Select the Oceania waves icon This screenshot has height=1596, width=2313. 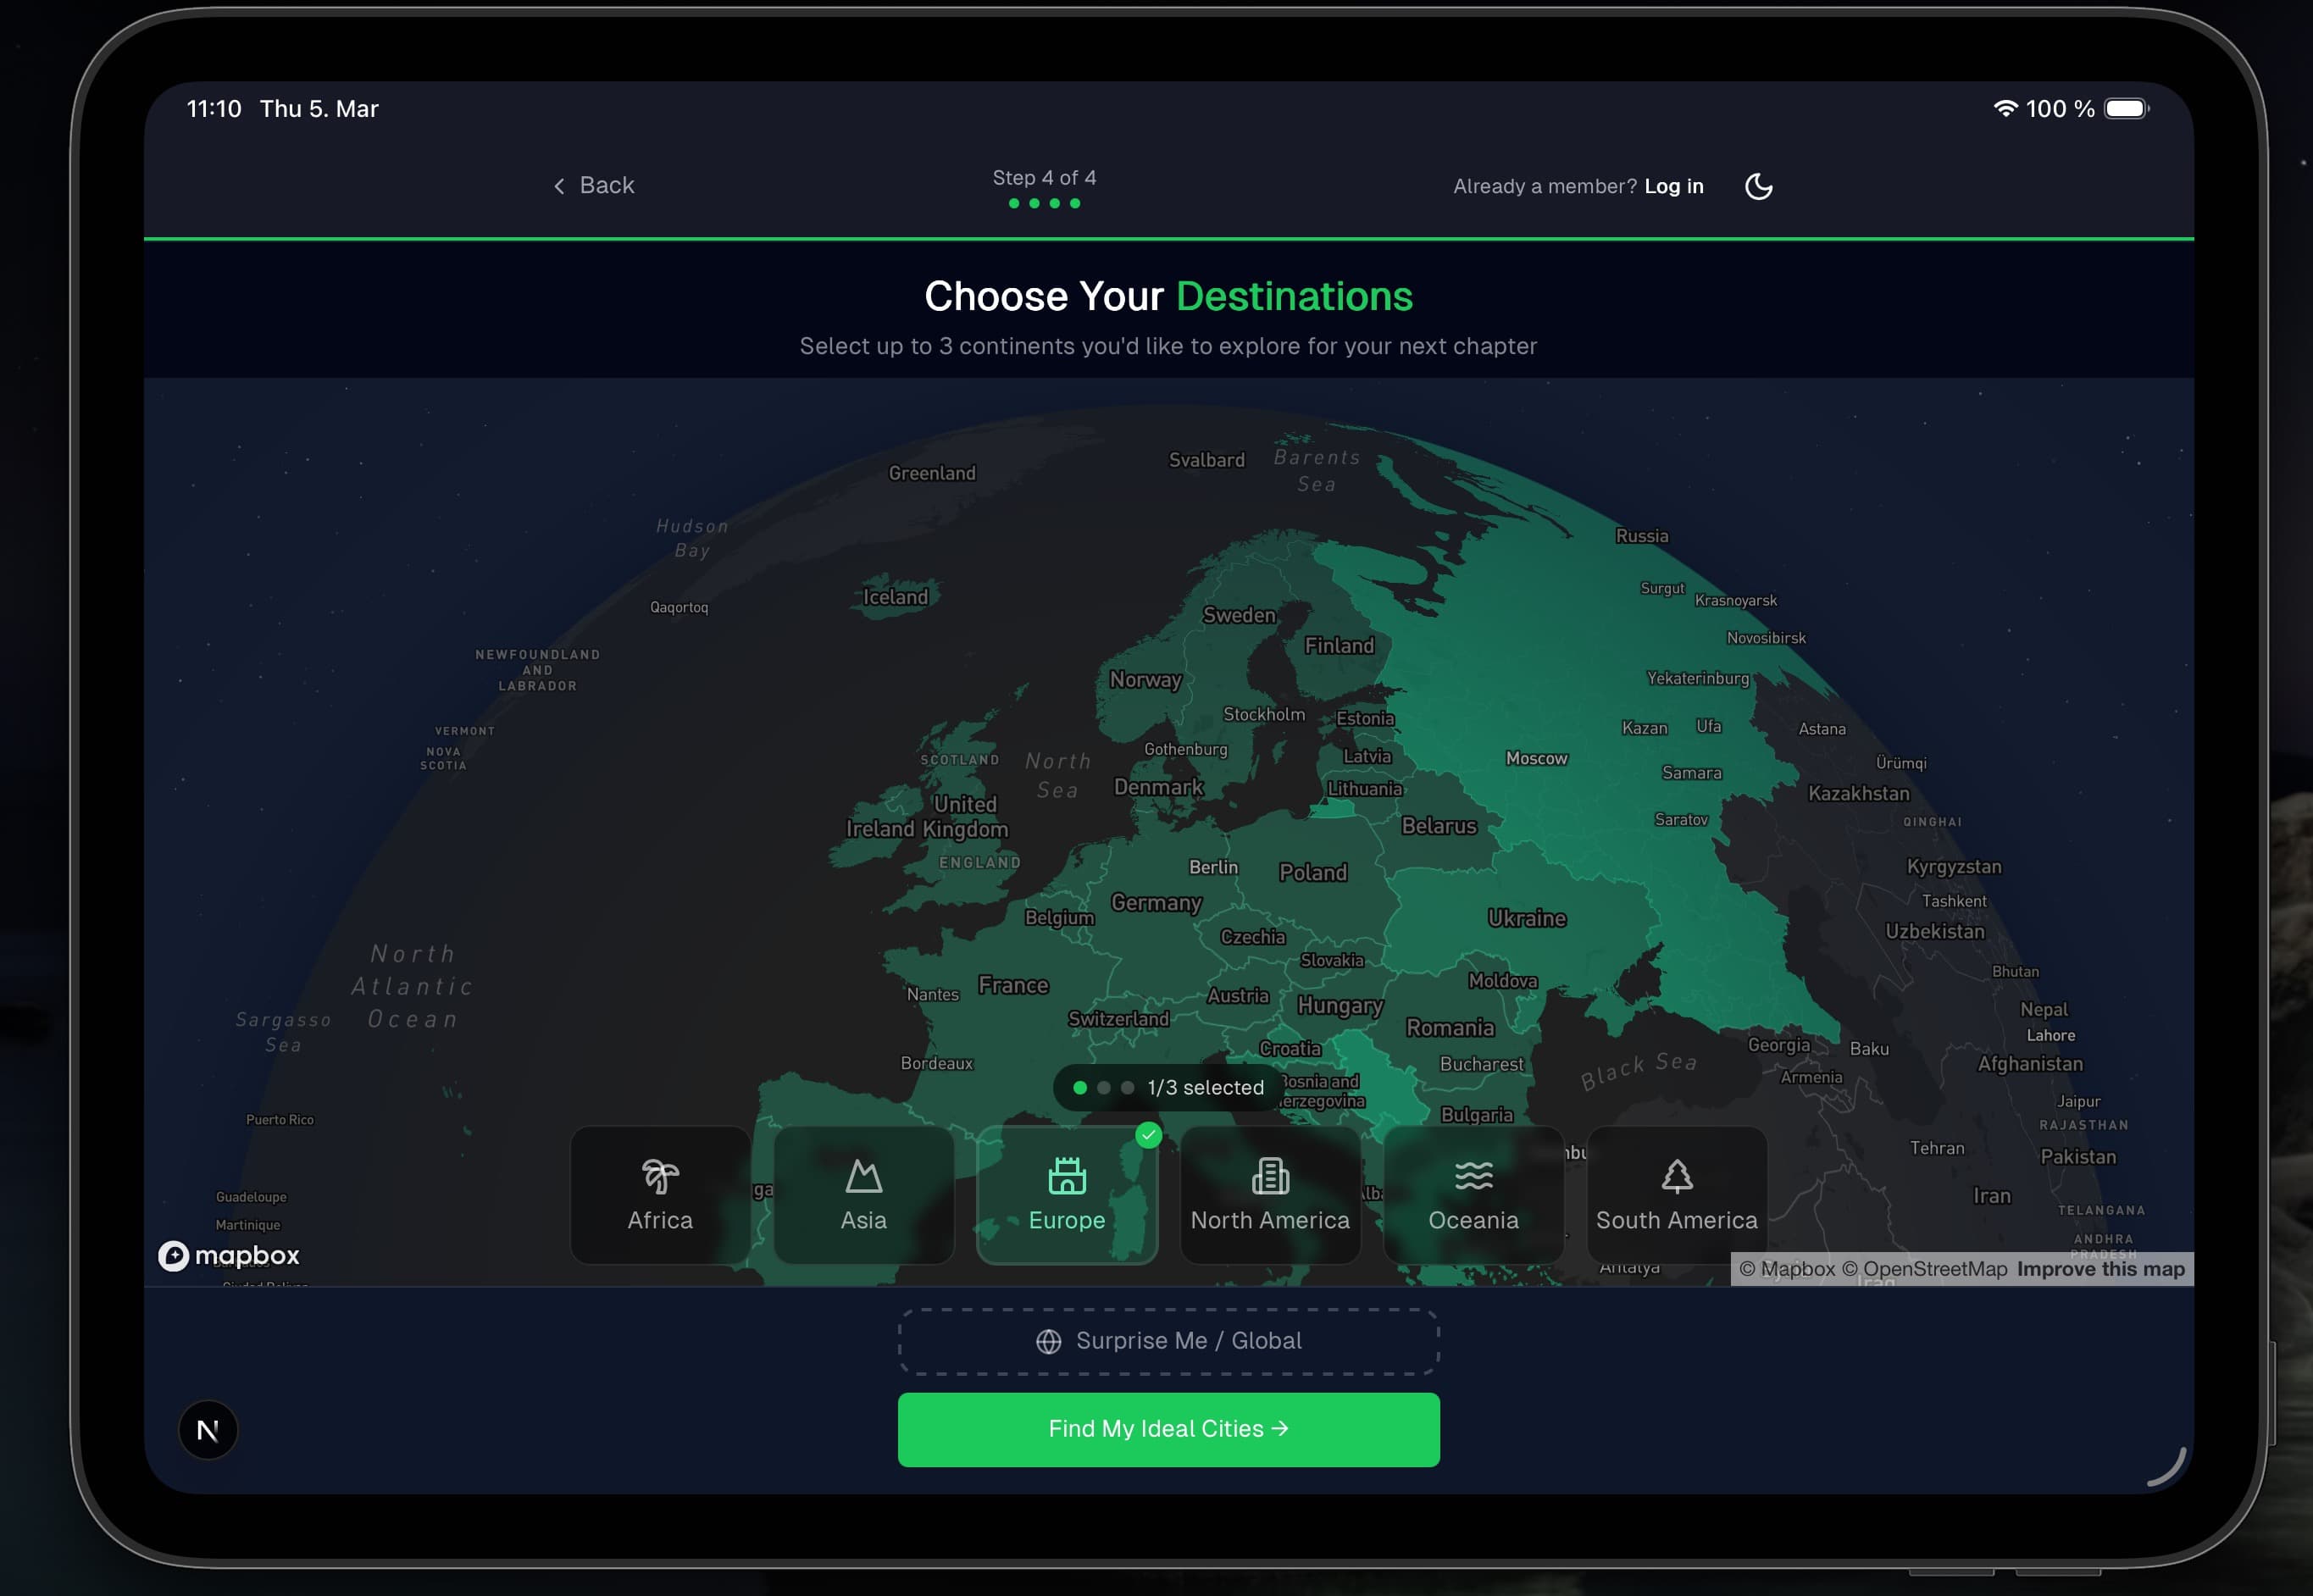pos(1473,1177)
